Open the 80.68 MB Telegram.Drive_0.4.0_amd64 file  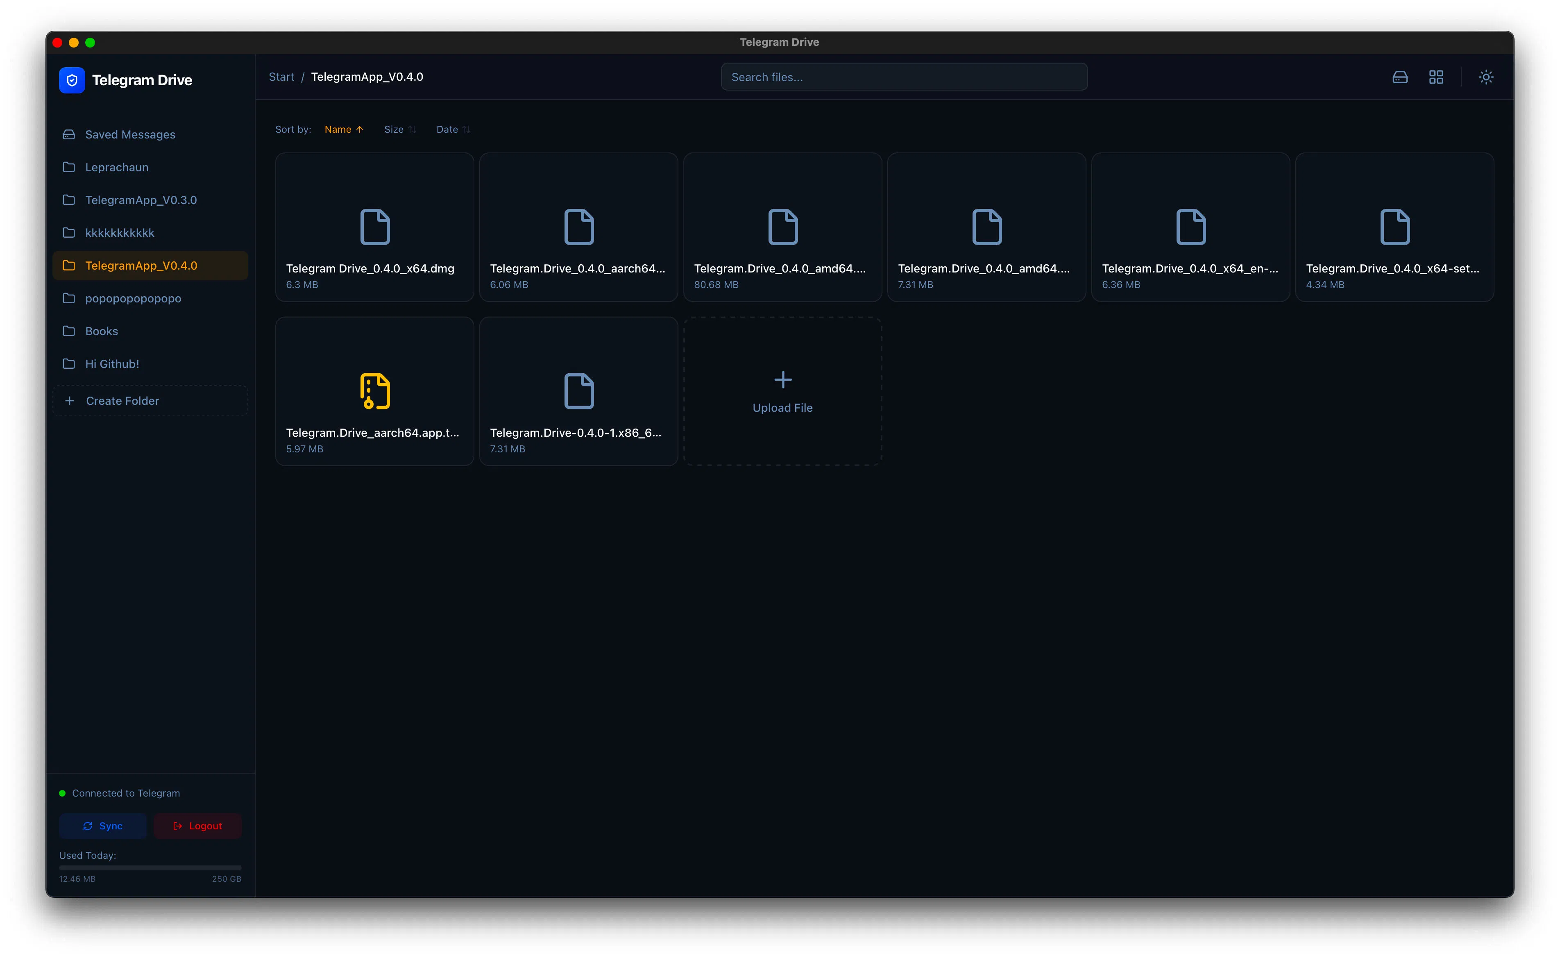(783, 227)
